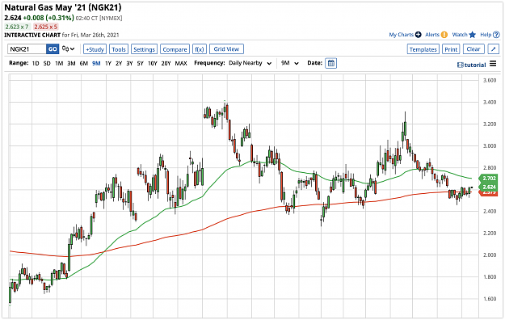Click the 3.400 price axis label
505x320 pixels.
click(490, 102)
